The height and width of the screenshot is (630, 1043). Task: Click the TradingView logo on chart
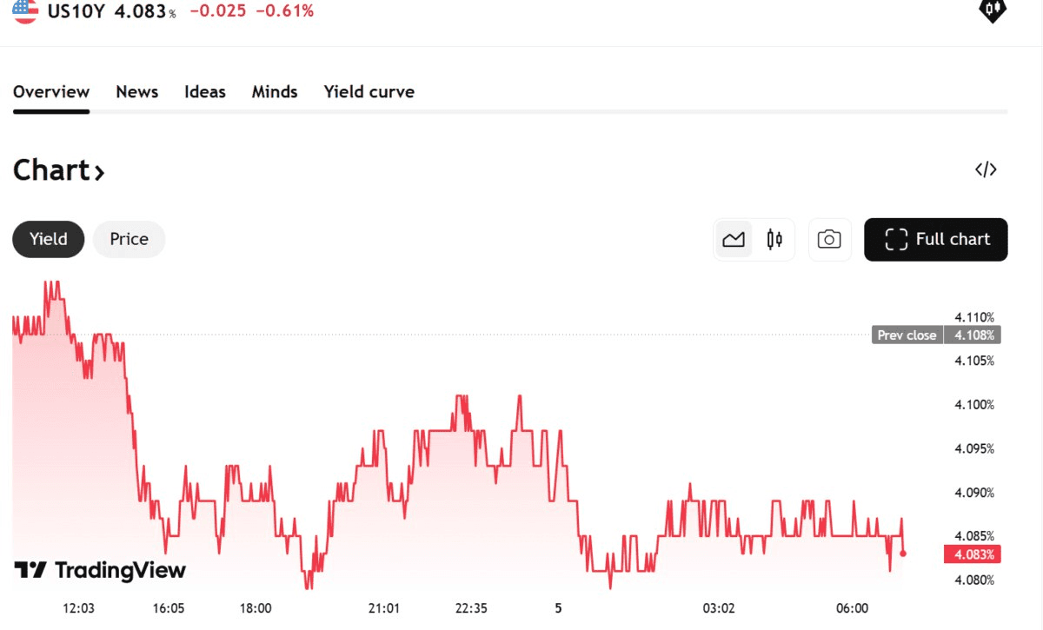click(100, 570)
